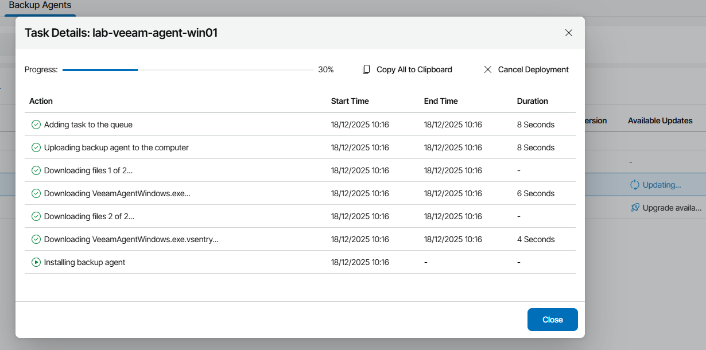Screen dimensions: 706x350
Task: Click the X icon next to Cancel Deployment
Action: [x=488, y=69]
